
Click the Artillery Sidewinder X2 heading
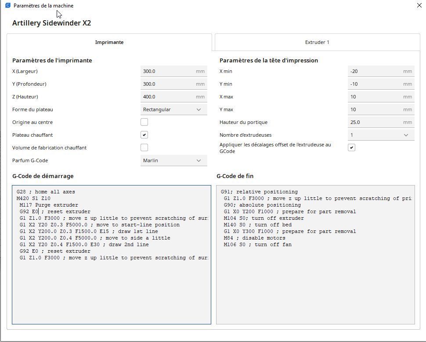[x=52, y=23]
